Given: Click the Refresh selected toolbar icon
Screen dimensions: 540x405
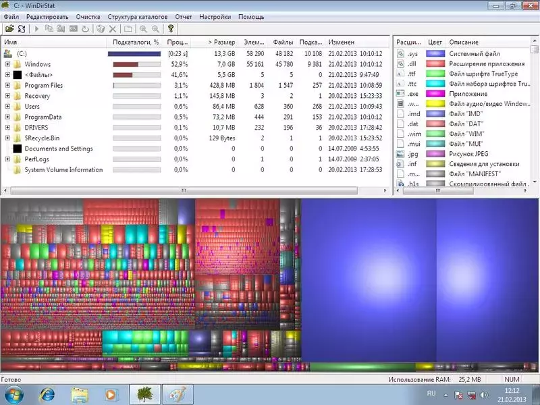Looking at the screenshot, I should (85, 28).
